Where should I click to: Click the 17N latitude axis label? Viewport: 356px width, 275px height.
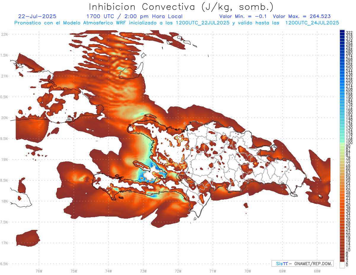(4, 243)
